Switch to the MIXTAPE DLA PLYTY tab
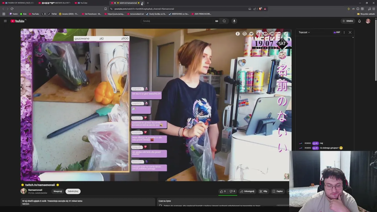Viewport: 377px width, 212px height. [x=55, y=3]
